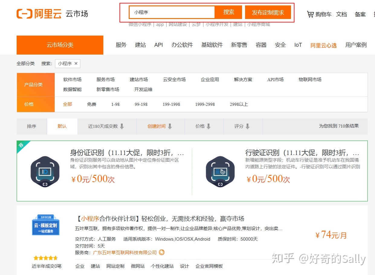Filter by 建站市场 product category
375x275 pixels.
[x=139, y=80]
